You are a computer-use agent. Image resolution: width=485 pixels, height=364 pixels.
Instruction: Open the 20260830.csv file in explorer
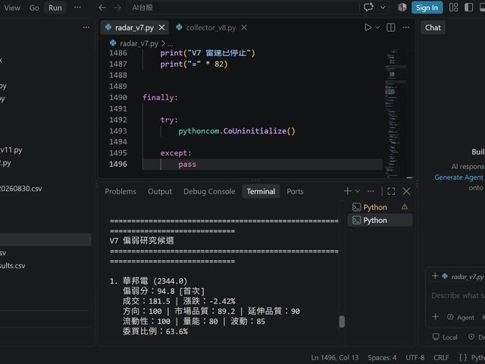pos(20,189)
